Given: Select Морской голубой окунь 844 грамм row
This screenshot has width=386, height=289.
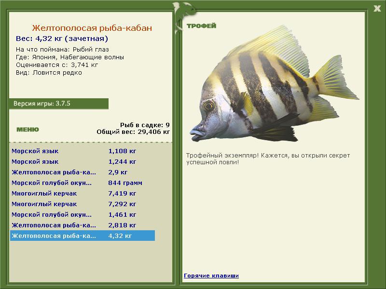Looking at the screenshot, I should [x=82, y=183].
